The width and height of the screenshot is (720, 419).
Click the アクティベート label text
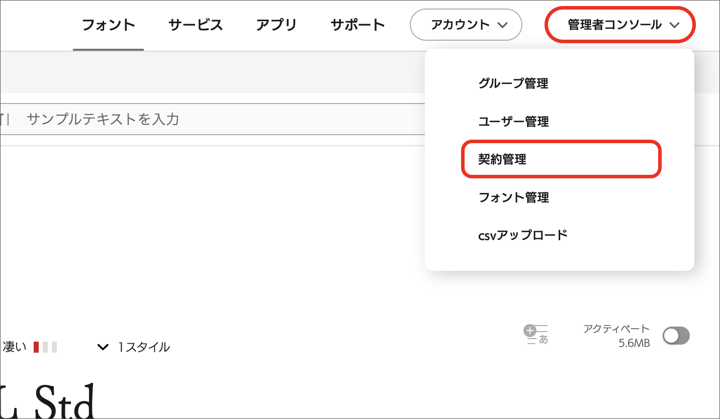(616, 329)
